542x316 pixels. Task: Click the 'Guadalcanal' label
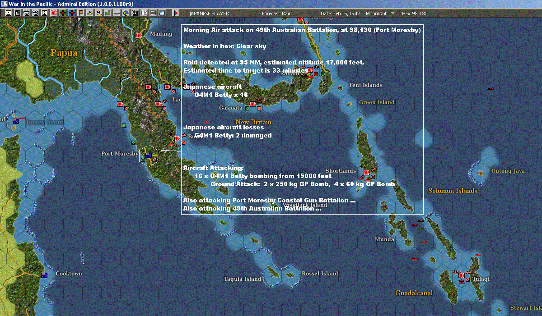414,293
